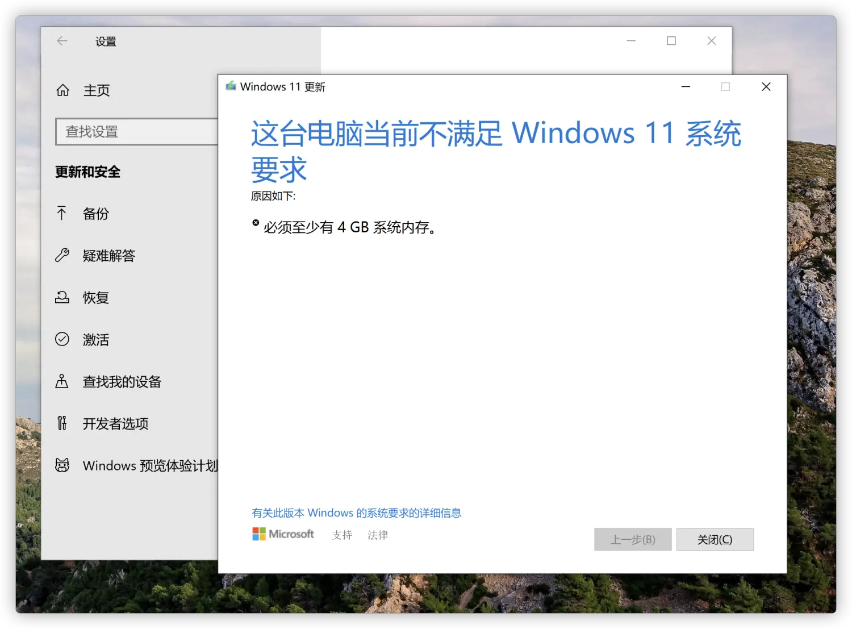Minimize the Windows 11 更新 dialog
This screenshot has width=852, height=629.
click(686, 86)
